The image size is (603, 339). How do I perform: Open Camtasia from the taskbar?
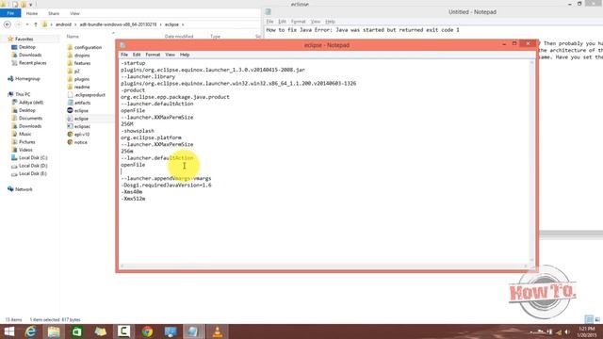coord(123,331)
